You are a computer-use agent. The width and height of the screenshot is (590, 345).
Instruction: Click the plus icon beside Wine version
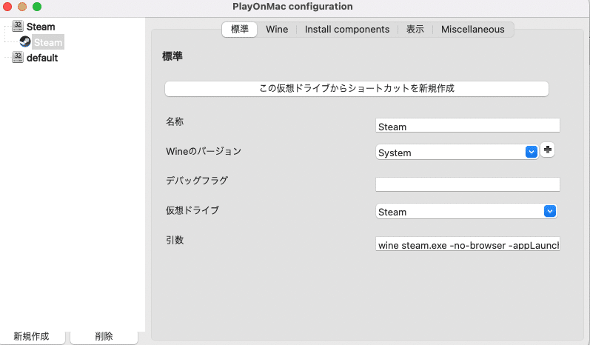click(x=548, y=150)
